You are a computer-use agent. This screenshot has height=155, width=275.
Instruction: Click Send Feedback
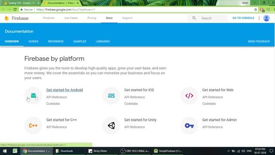259,41
